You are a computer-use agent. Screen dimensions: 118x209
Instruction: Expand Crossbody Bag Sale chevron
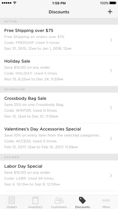[111, 108]
